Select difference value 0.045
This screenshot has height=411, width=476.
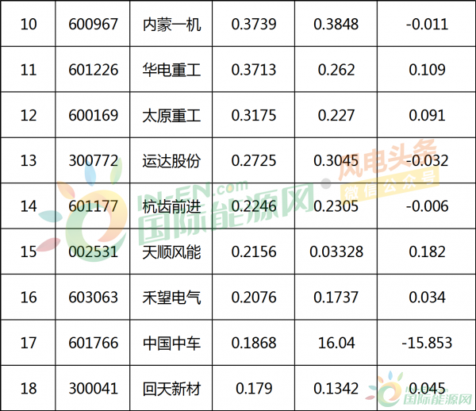(x=427, y=388)
